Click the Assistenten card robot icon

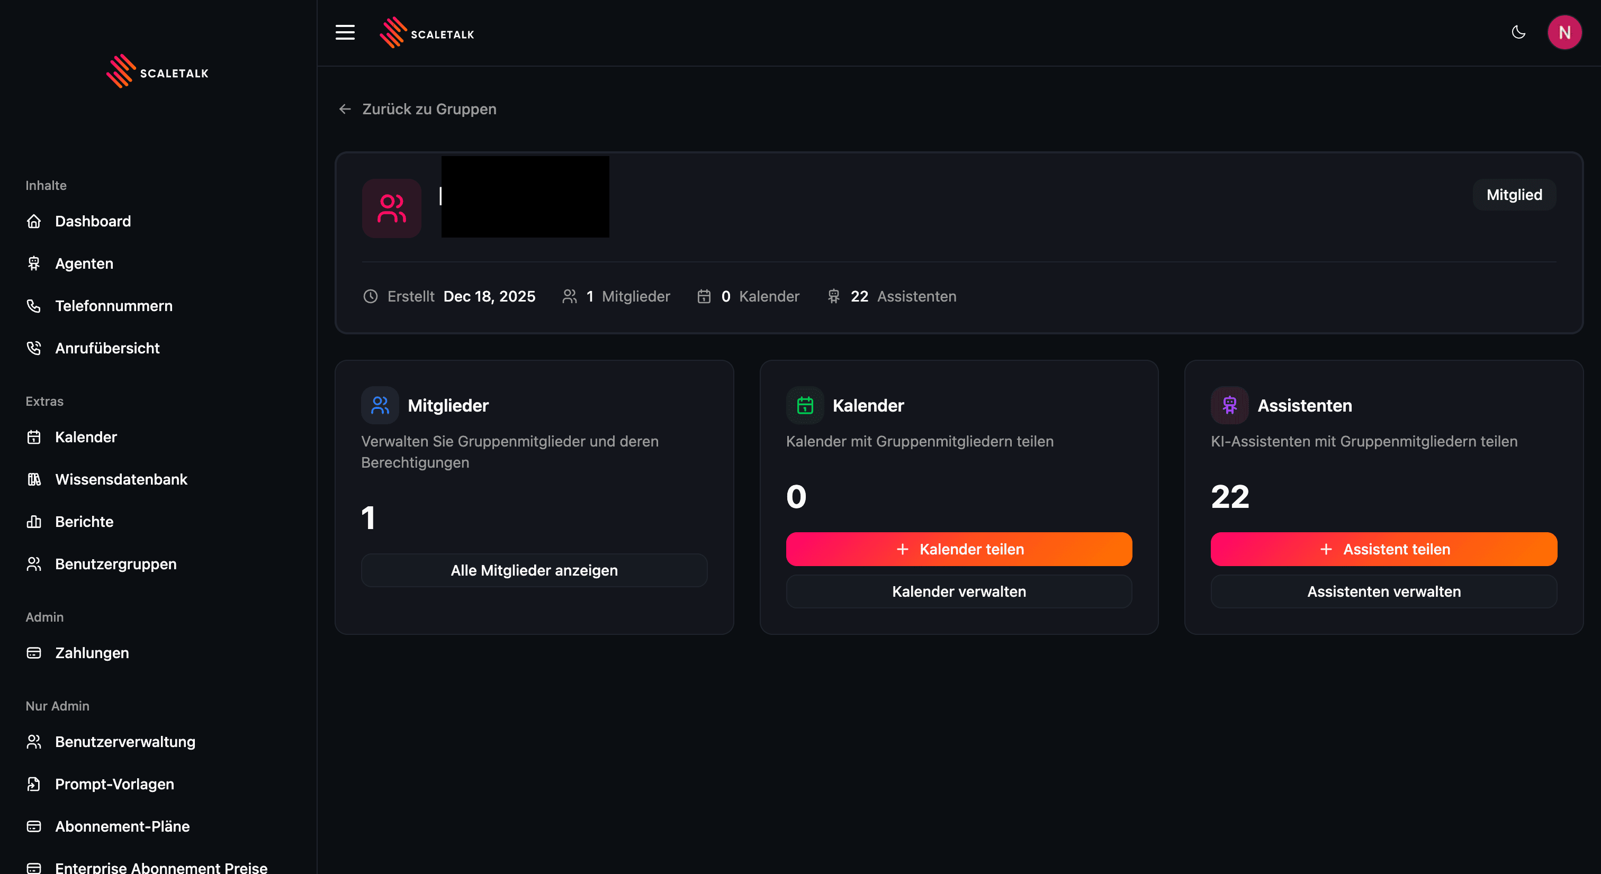(x=1229, y=405)
